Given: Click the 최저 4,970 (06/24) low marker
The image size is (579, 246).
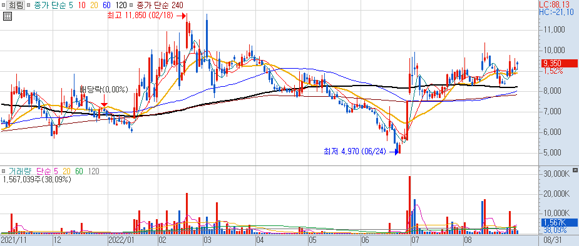Looking at the screenshot, I should [361, 151].
